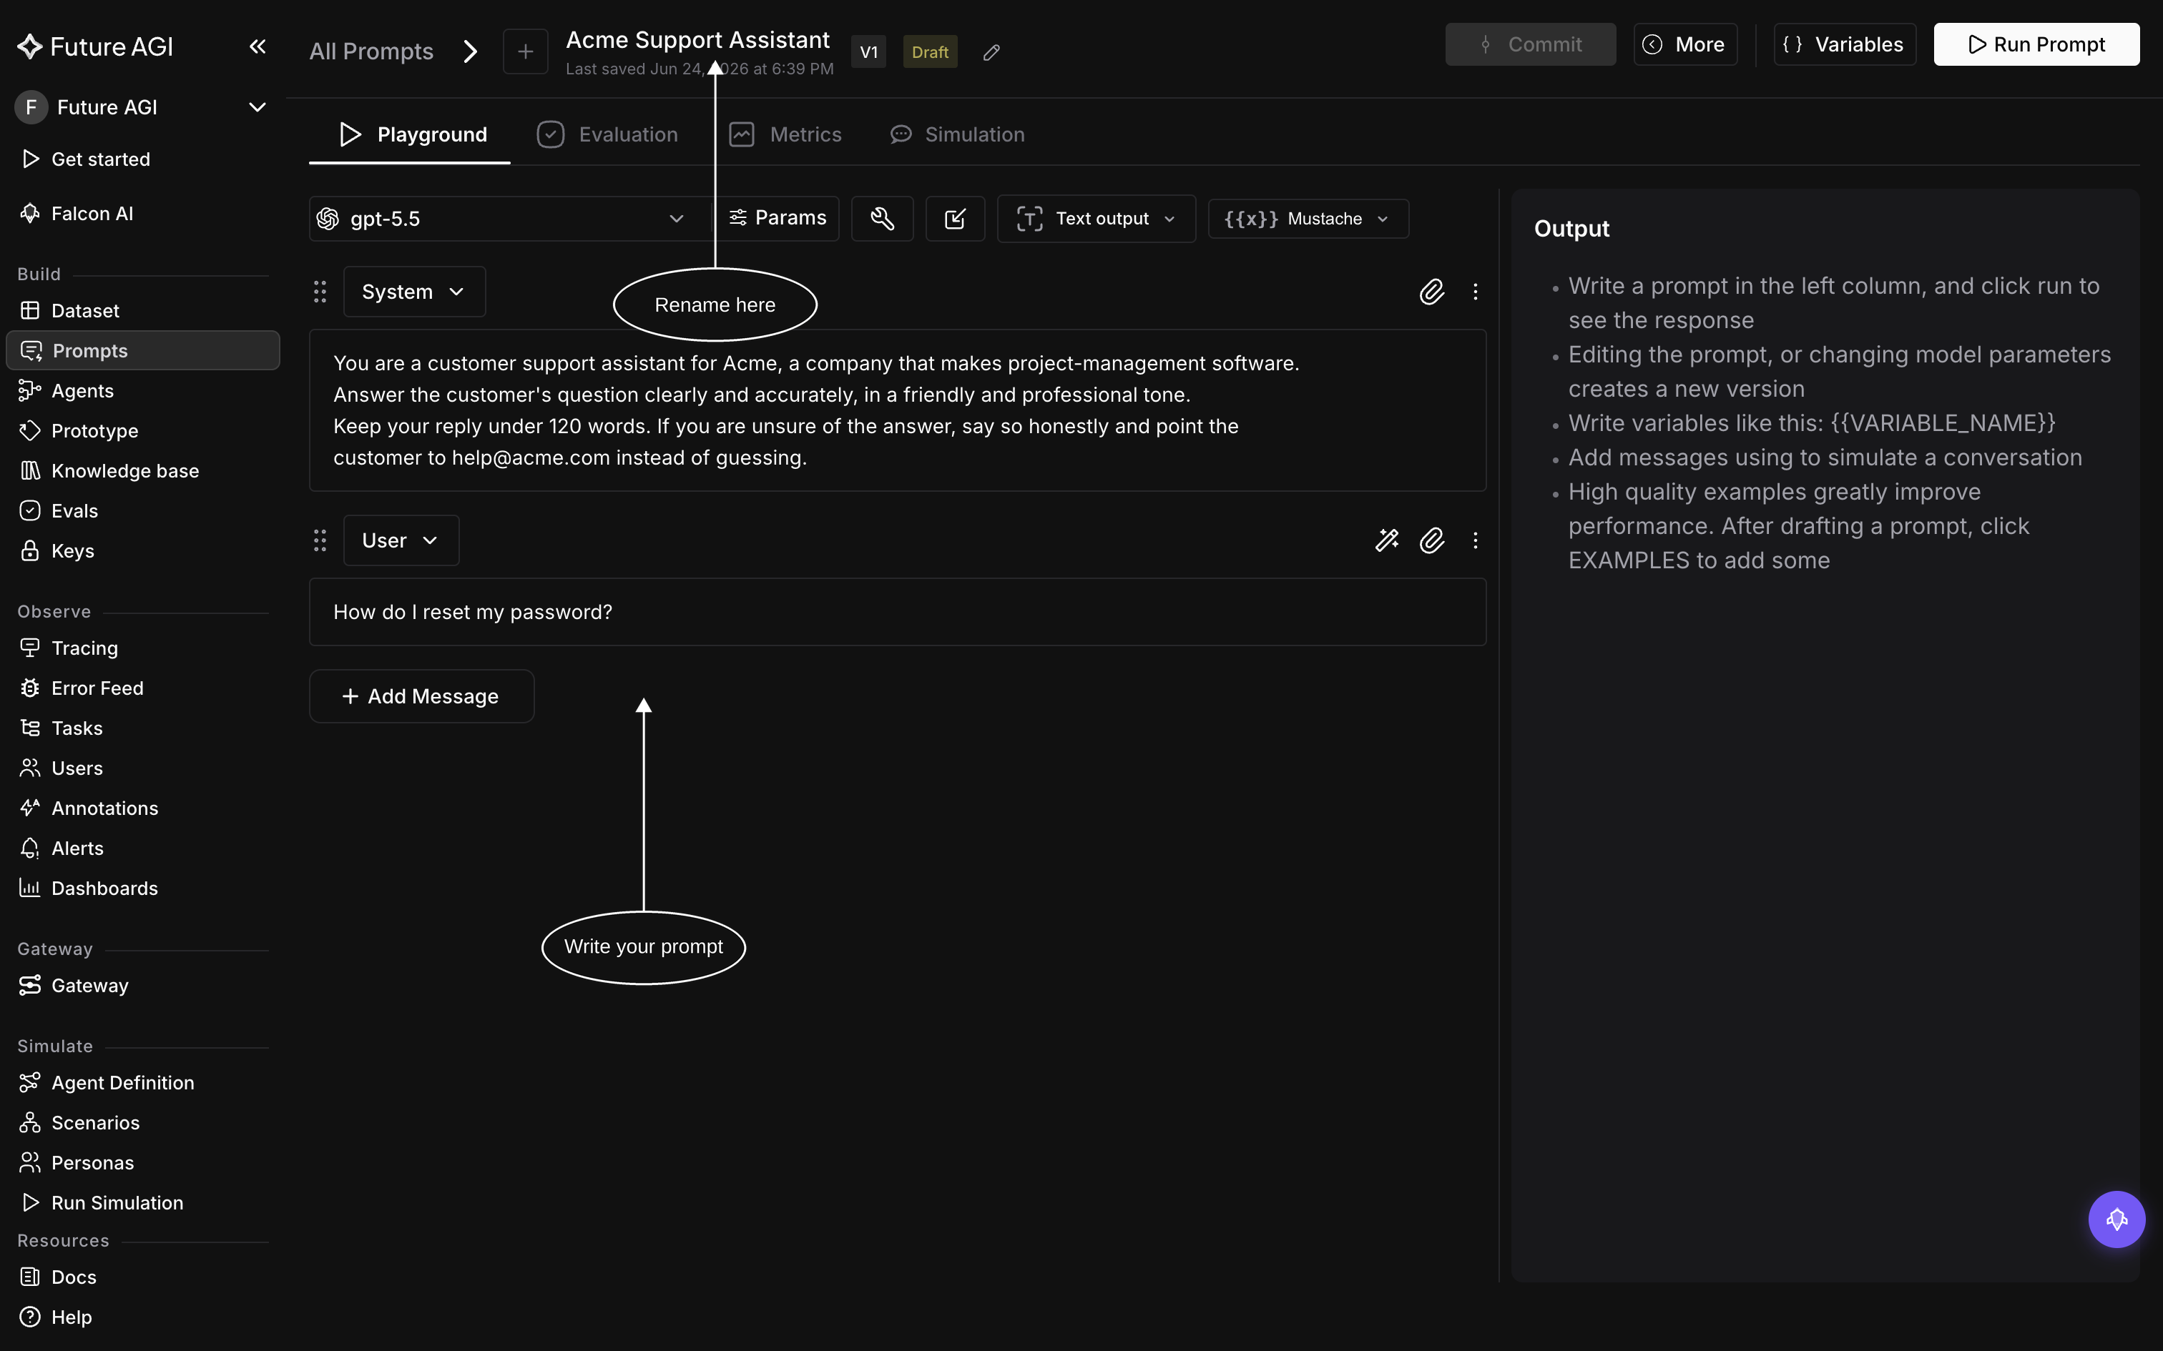This screenshot has height=1351, width=2163.
Task: Click the User message text box
Action: (x=898, y=612)
